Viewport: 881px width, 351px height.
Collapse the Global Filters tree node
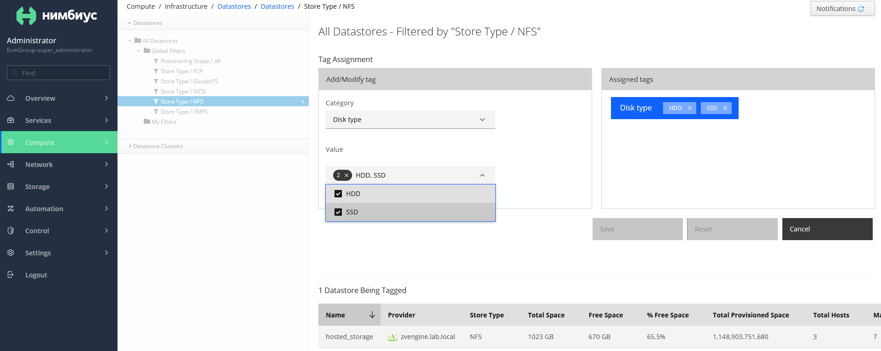(139, 51)
